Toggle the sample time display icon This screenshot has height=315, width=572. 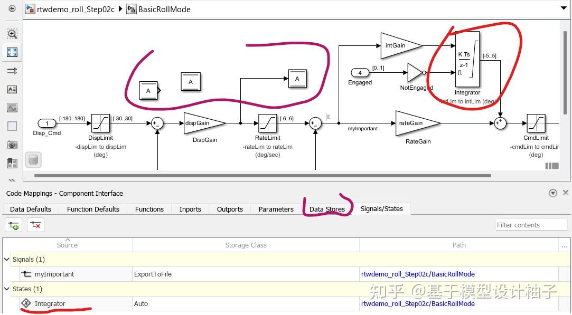click(x=12, y=71)
